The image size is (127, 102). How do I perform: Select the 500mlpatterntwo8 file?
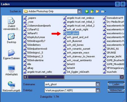[35, 49]
